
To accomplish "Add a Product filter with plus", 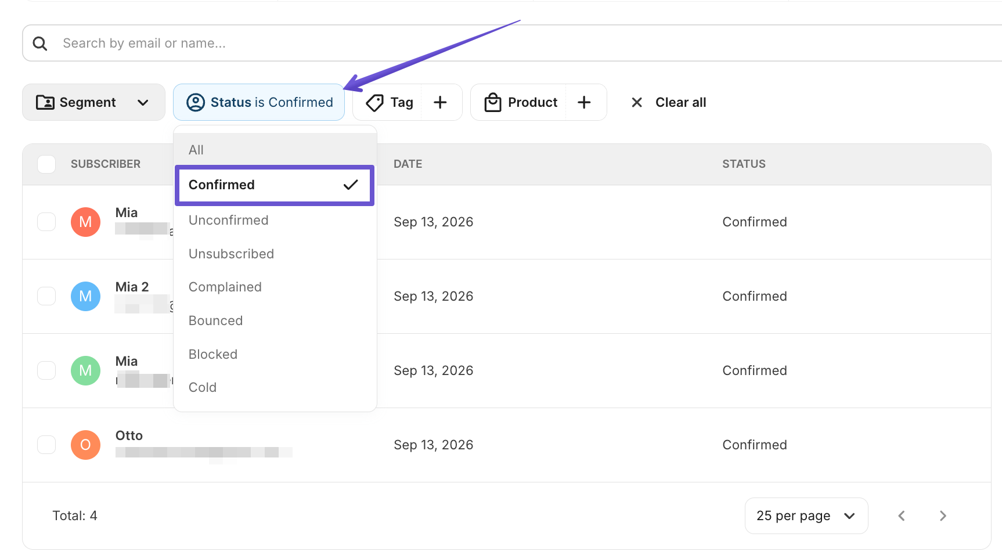I will (585, 103).
